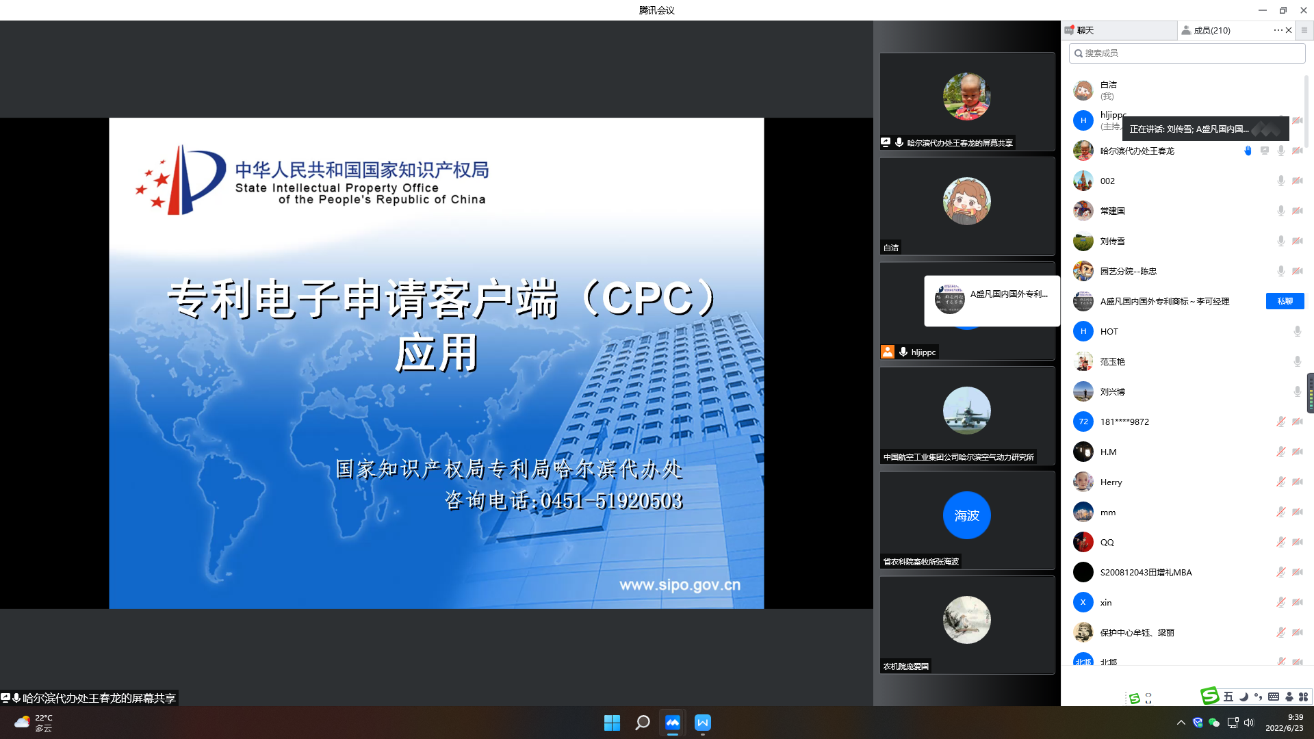
Task: Click Sogou input 五 mode button
Action: [x=1228, y=697]
